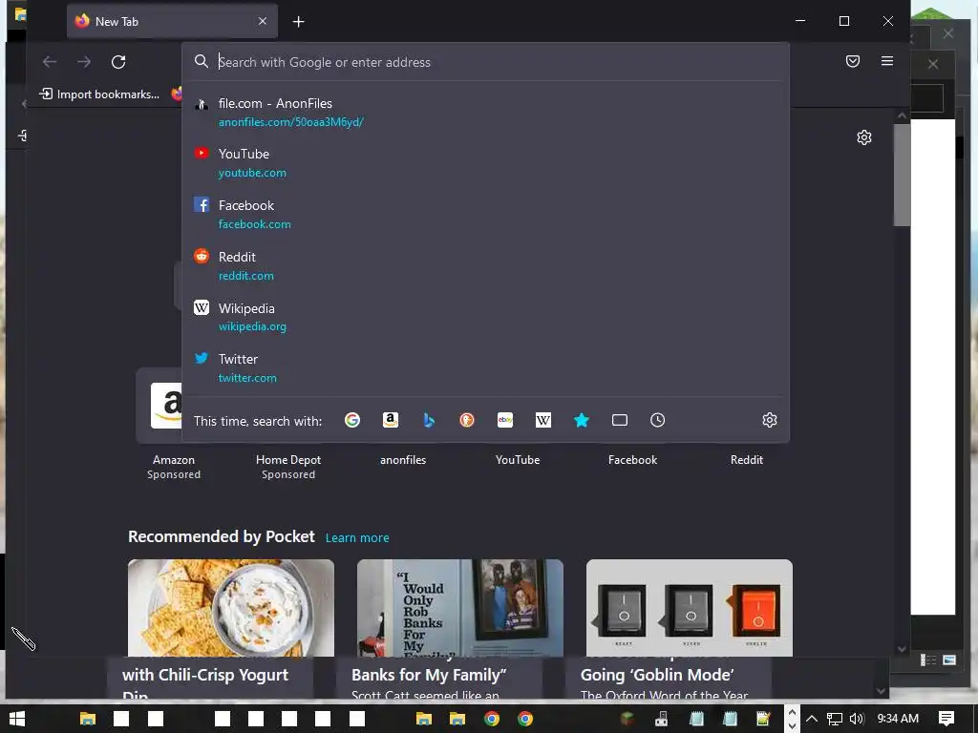
Task: Choose Facebook suggestion in address dropdown
Action: (485, 214)
